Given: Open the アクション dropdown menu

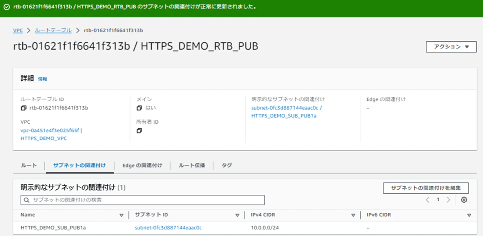Looking at the screenshot, I should point(451,47).
